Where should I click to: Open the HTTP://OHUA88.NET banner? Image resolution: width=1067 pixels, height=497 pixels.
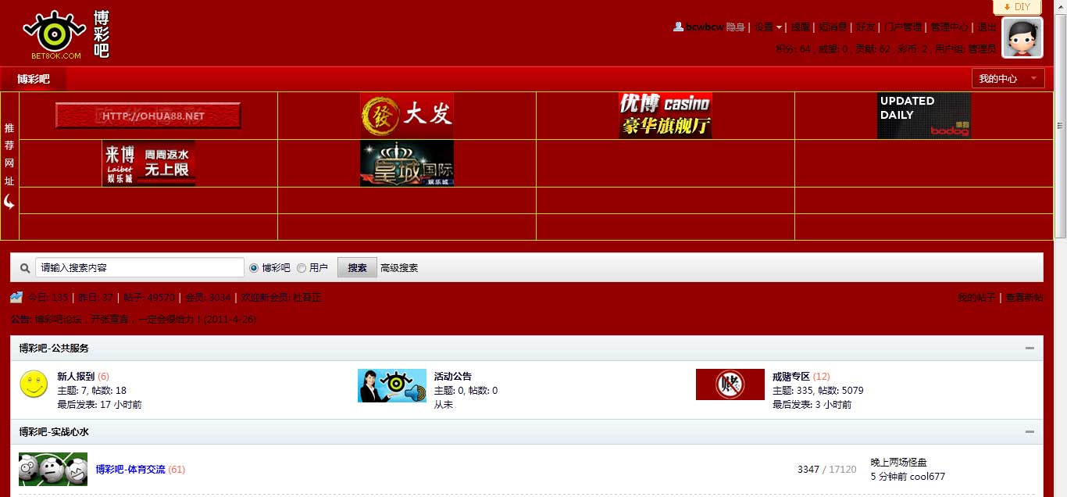tap(148, 116)
